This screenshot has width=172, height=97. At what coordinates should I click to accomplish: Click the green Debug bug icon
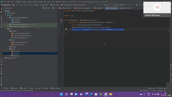coord(137,5)
